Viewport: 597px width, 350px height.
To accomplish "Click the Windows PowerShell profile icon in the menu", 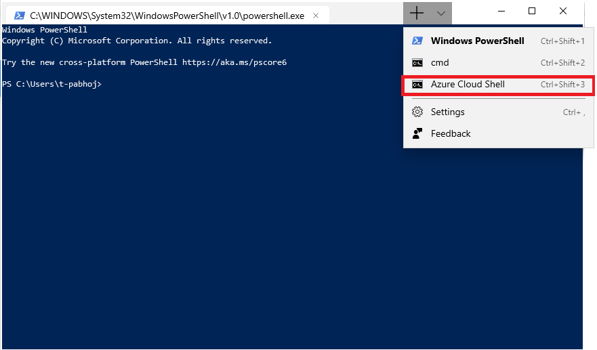I will tap(418, 41).
